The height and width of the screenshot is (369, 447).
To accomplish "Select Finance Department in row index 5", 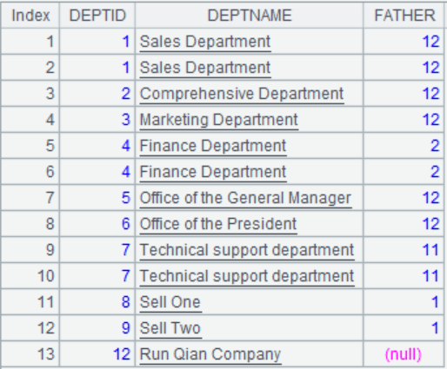I will tap(213, 146).
